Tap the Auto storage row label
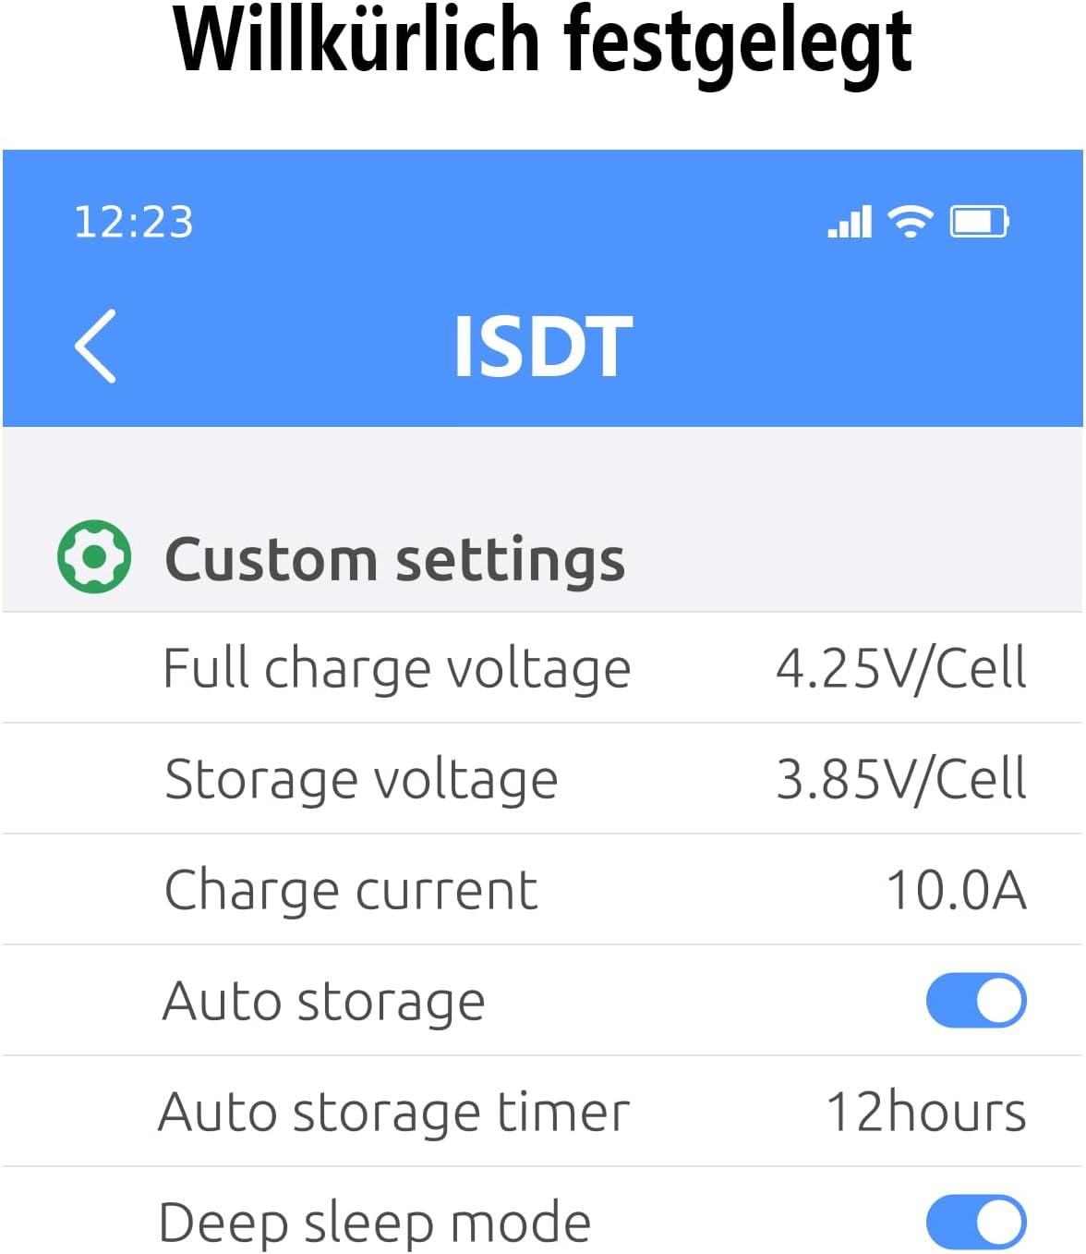The width and height of the screenshot is (1086, 1254). tap(323, 1001)
